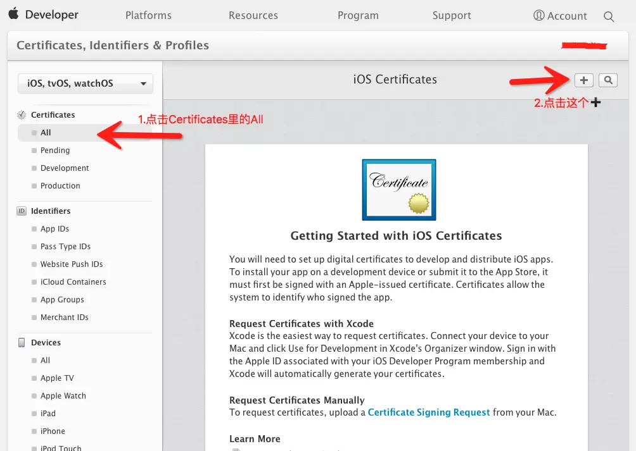
Task: Go to Account page
Action: 567,16
